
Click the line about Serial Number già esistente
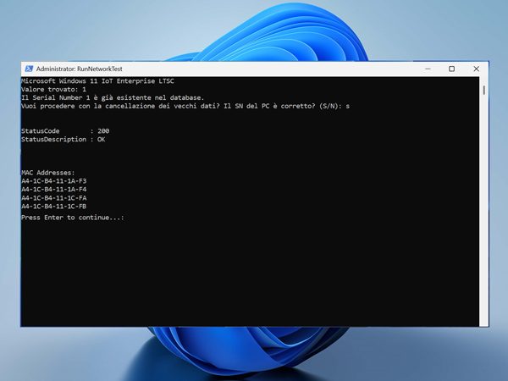[x=113, y=98]
